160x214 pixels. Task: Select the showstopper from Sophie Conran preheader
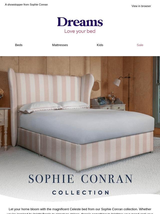(26, 5)
